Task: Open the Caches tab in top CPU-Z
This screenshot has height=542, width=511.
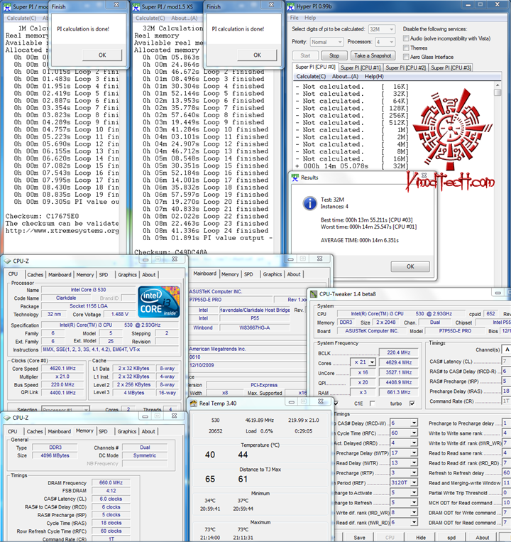Action: pos(35,274)
